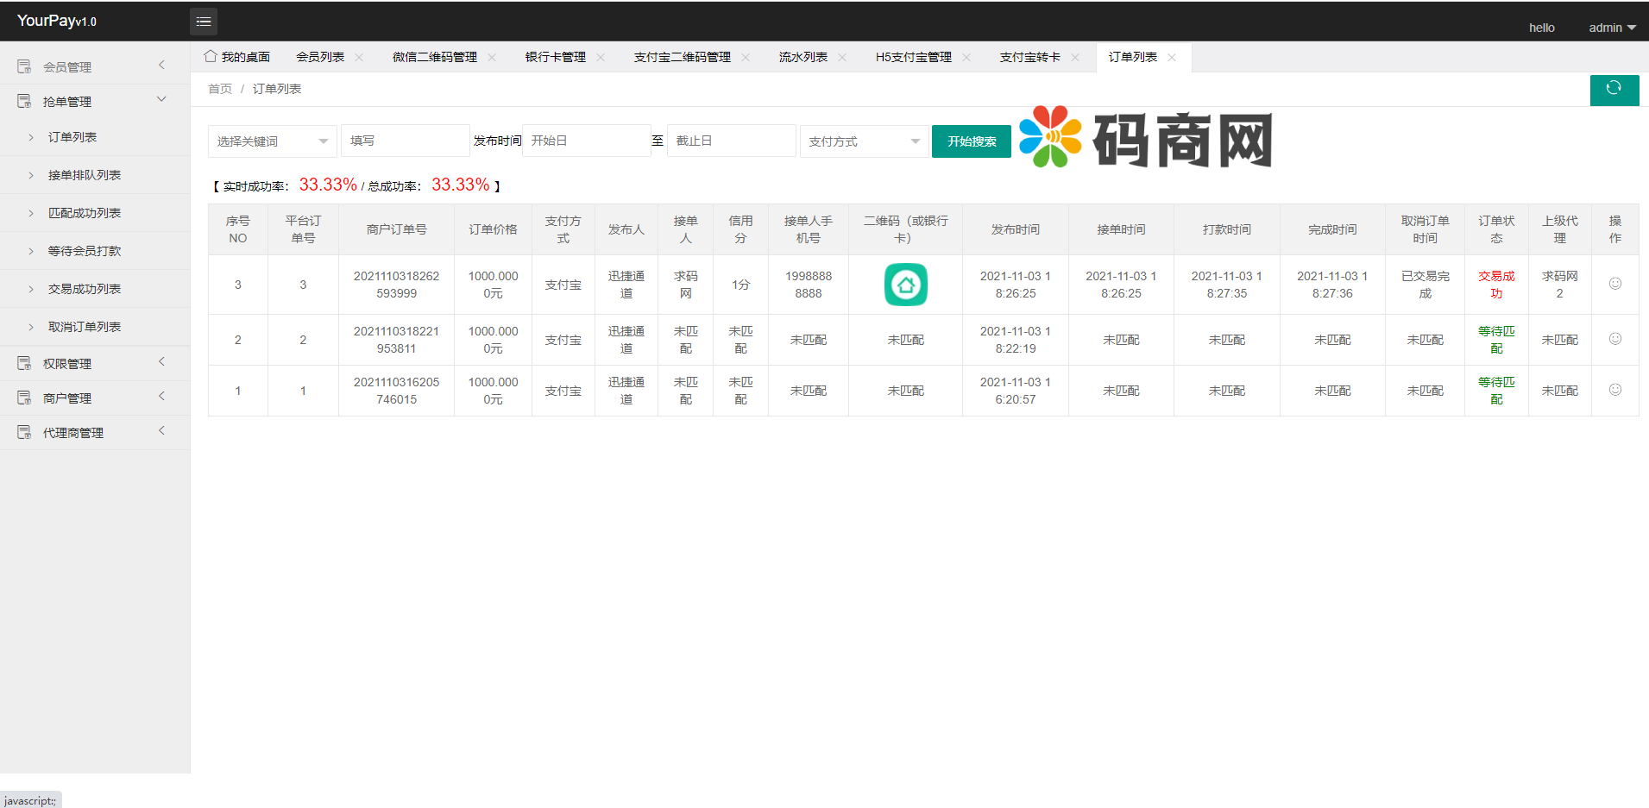Click the hamburger menu toggle icon
This screenshot has width=1649, height=808.
[204, 22]
